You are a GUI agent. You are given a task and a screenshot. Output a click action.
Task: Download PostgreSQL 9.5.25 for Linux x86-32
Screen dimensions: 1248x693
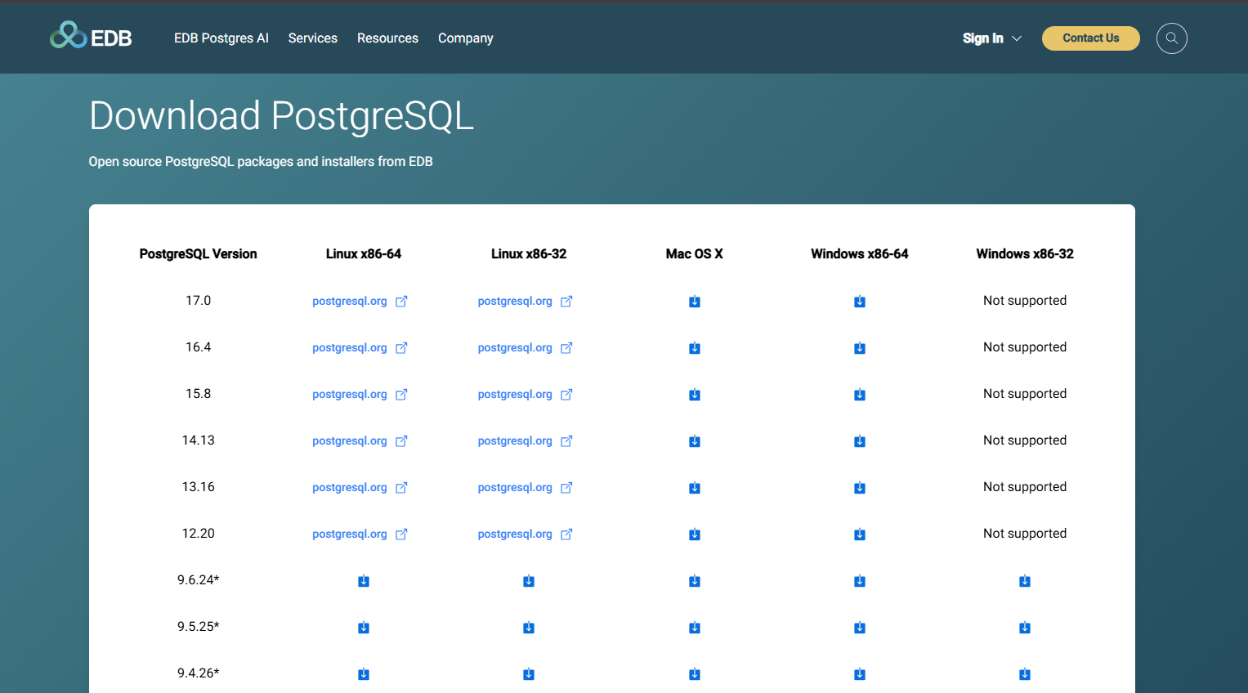[x=529, y=628]
